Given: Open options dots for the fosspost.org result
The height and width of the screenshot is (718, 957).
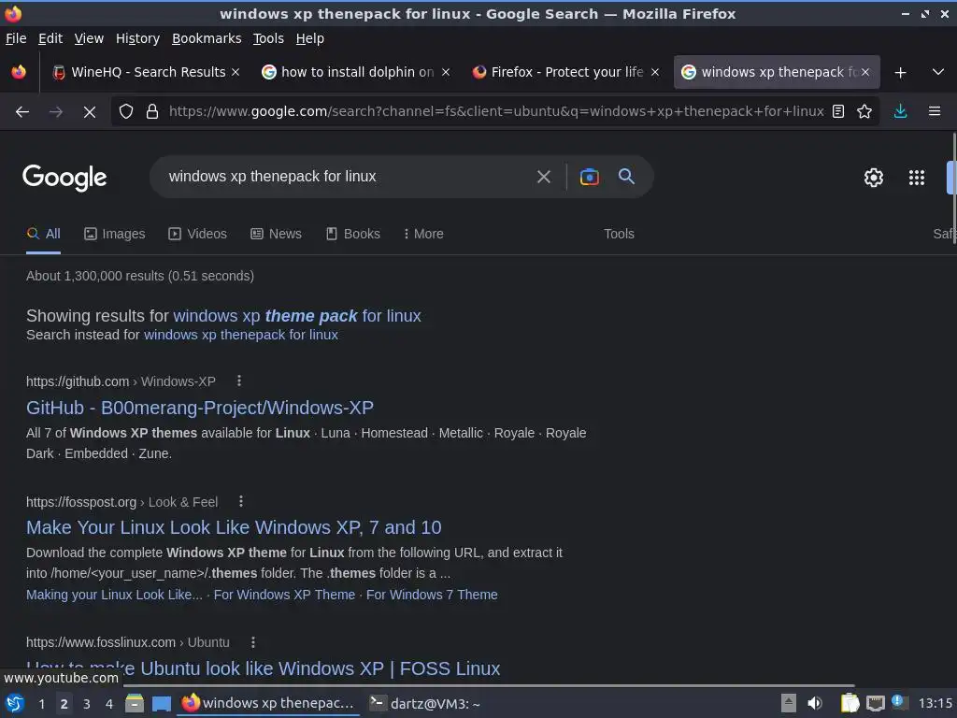Looking at the screenshot, I should (x=241, y=501).
